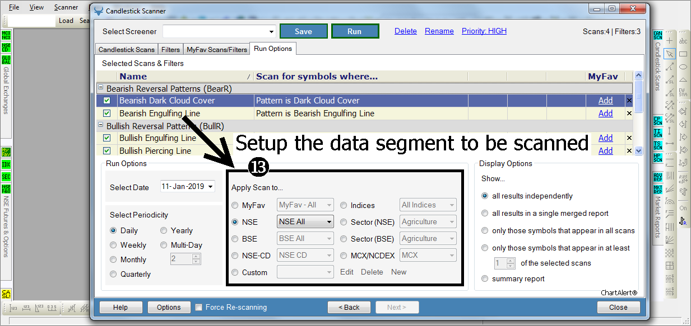Switch to the Filters tab
This screenshot has height=326, width=691.
pyautogui.click(x=171, y=50)
